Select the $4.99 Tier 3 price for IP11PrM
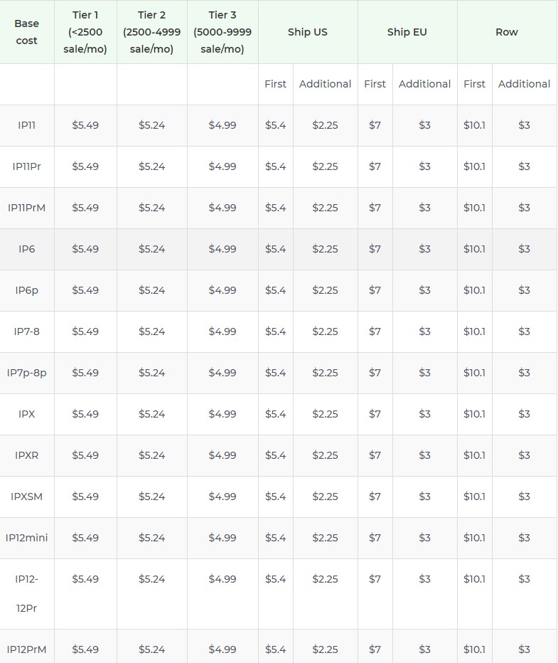Image resolution: width=558 pixels, height=663 pixels. click(222, 208)
